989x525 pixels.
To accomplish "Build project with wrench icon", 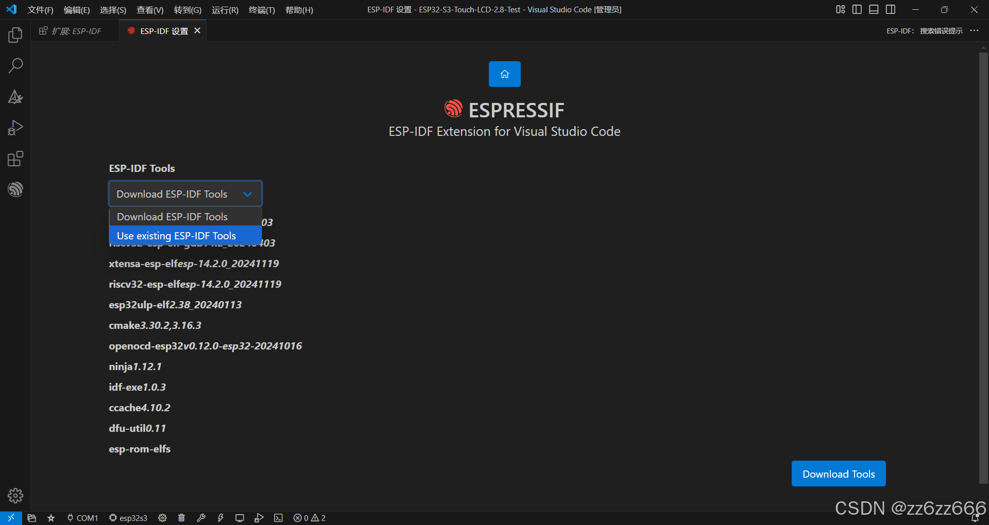I will (201, 518).
